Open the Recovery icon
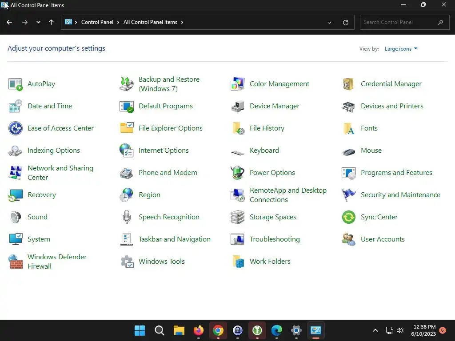455x341 pixels. [x=16, y=195]
